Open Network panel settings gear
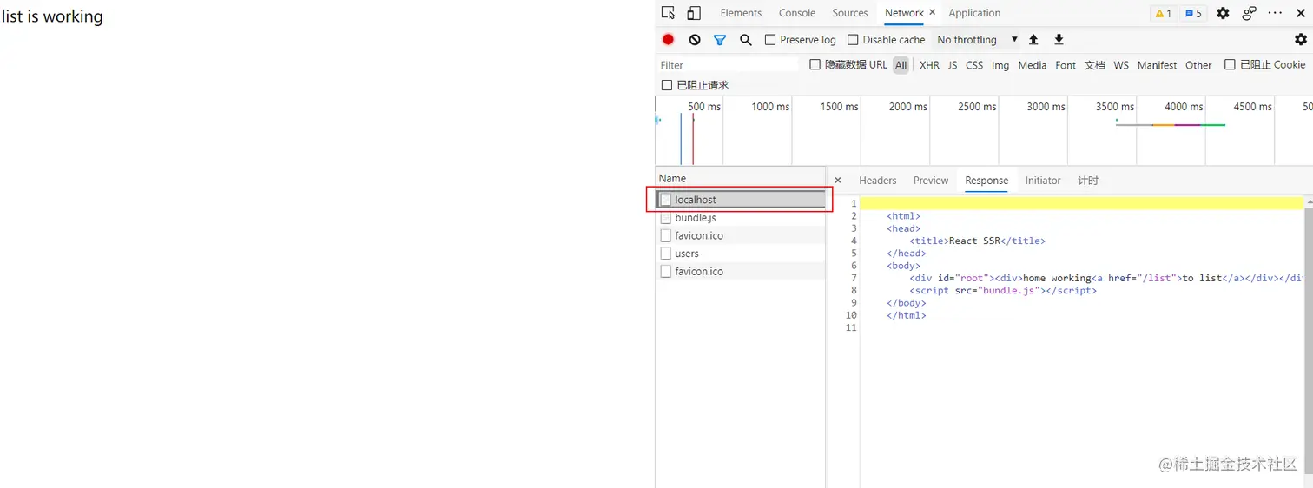Viewport: 1313px width, 488px height. coord(1300,40)
